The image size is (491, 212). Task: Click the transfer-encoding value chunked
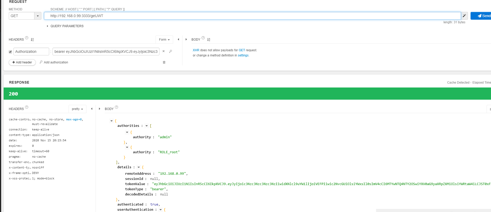point(38,162)
